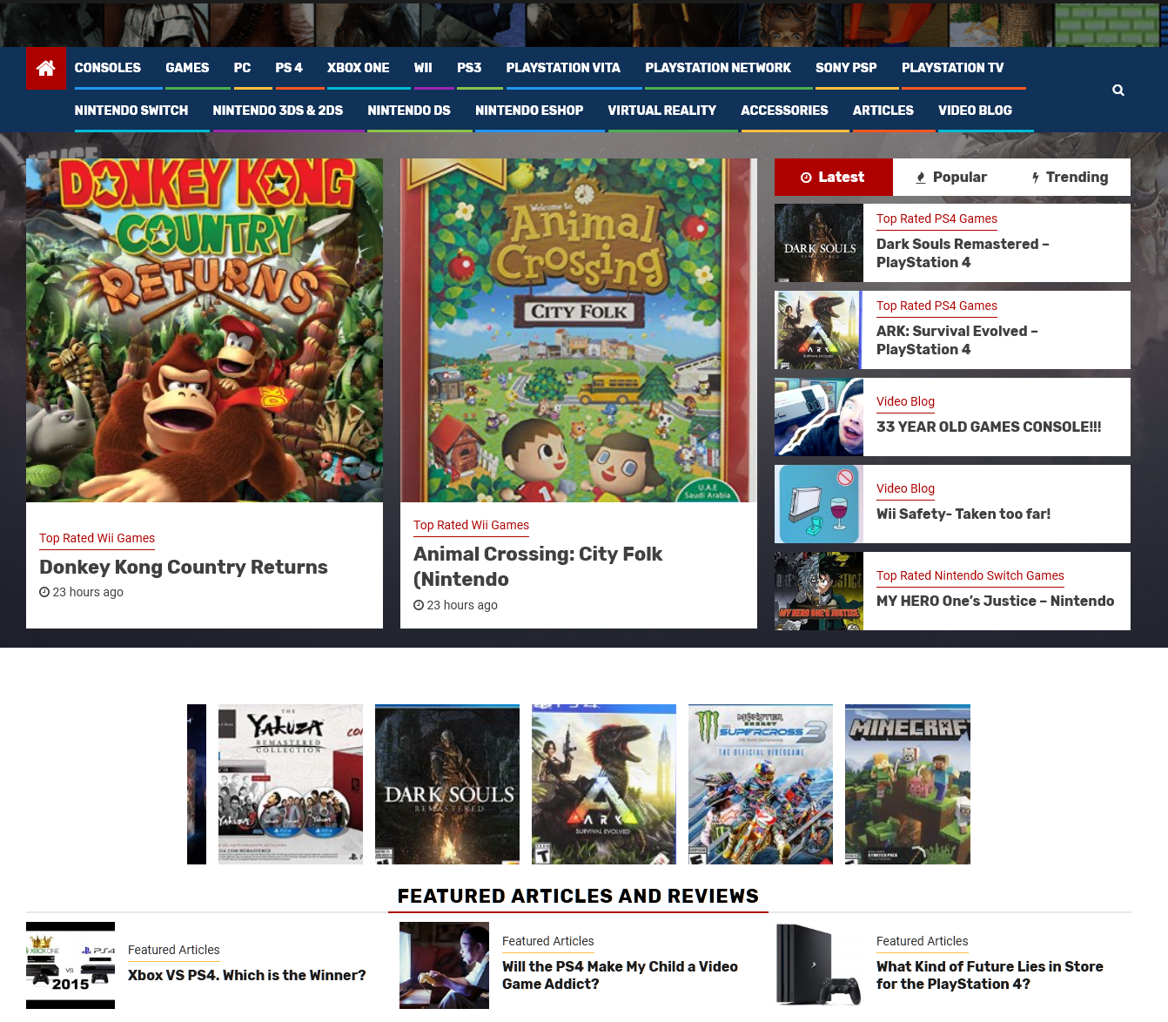
Task: Open Will the PS4 Make My Child article
Action: [x=620, y=975]
